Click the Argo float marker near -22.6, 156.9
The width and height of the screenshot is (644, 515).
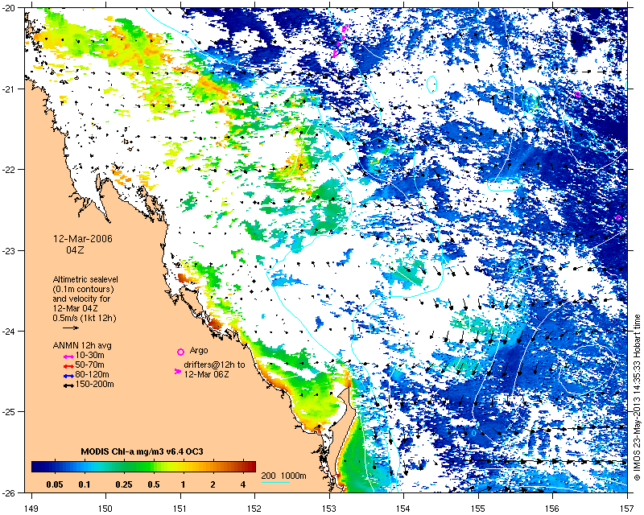[618, 217]
